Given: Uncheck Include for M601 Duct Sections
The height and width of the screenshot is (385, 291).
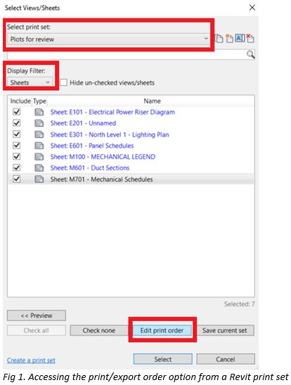Looking at the screenshot, I should (16, 168).
